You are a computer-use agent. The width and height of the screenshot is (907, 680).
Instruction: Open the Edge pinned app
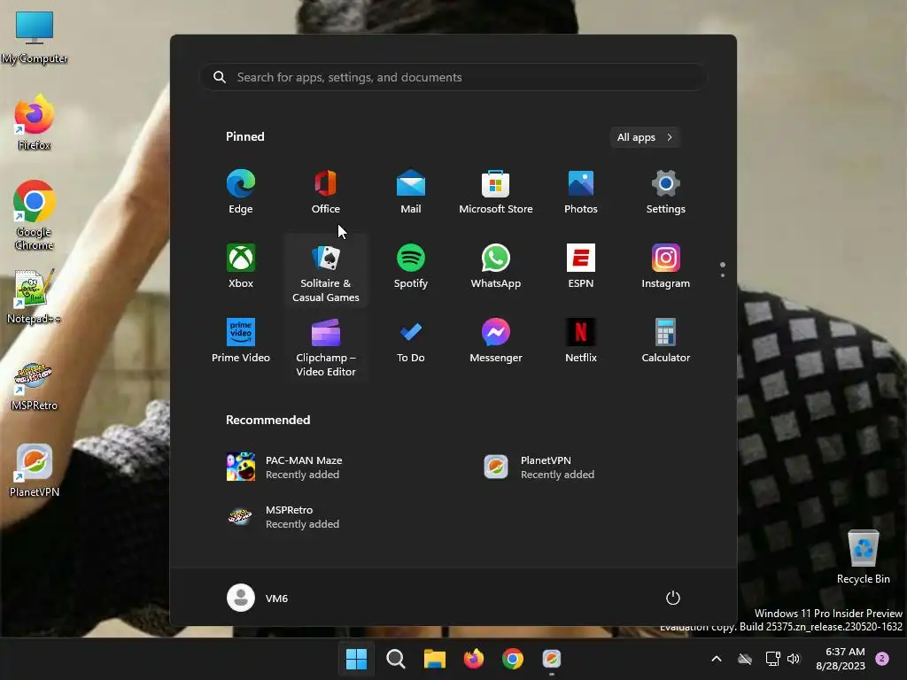pyautogui.click(x=241, y=192)
